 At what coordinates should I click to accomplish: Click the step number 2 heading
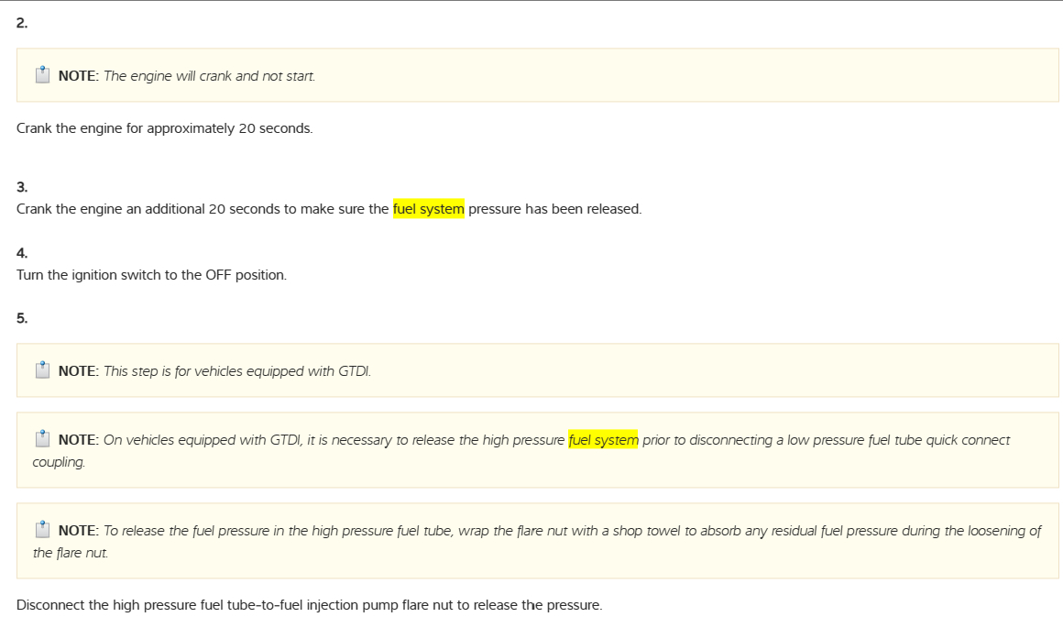22,24
